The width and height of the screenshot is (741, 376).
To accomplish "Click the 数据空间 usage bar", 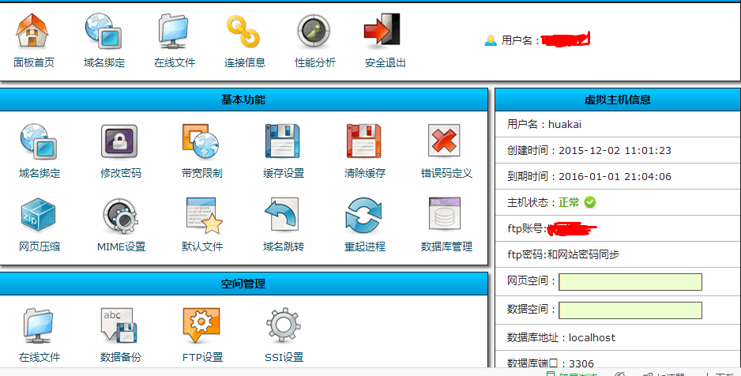I will coord(630,310).
